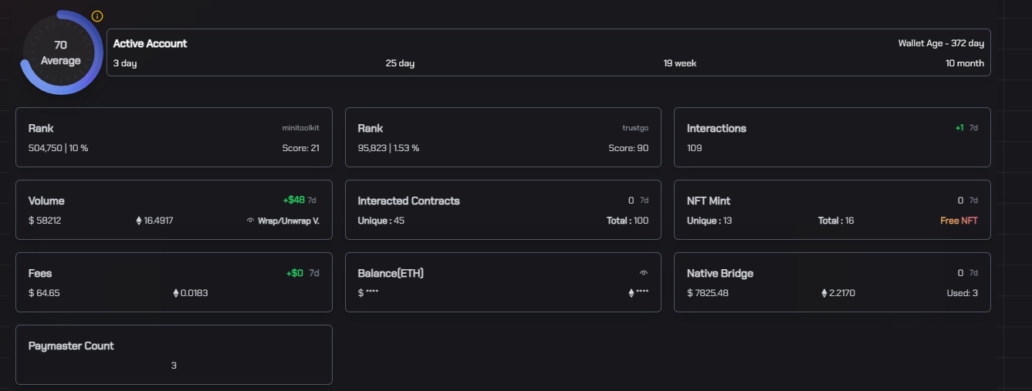
Task: Click Unique : 45 in Interacted Contracts
Action: pyautogui.click(x=381, y=221)
